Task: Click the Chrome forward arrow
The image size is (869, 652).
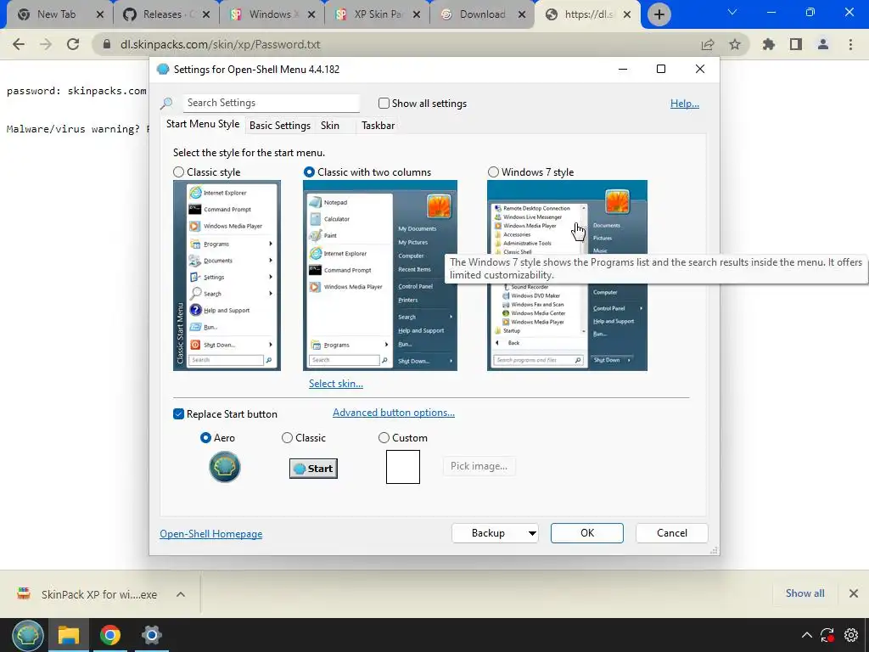Action: point(46,44)
